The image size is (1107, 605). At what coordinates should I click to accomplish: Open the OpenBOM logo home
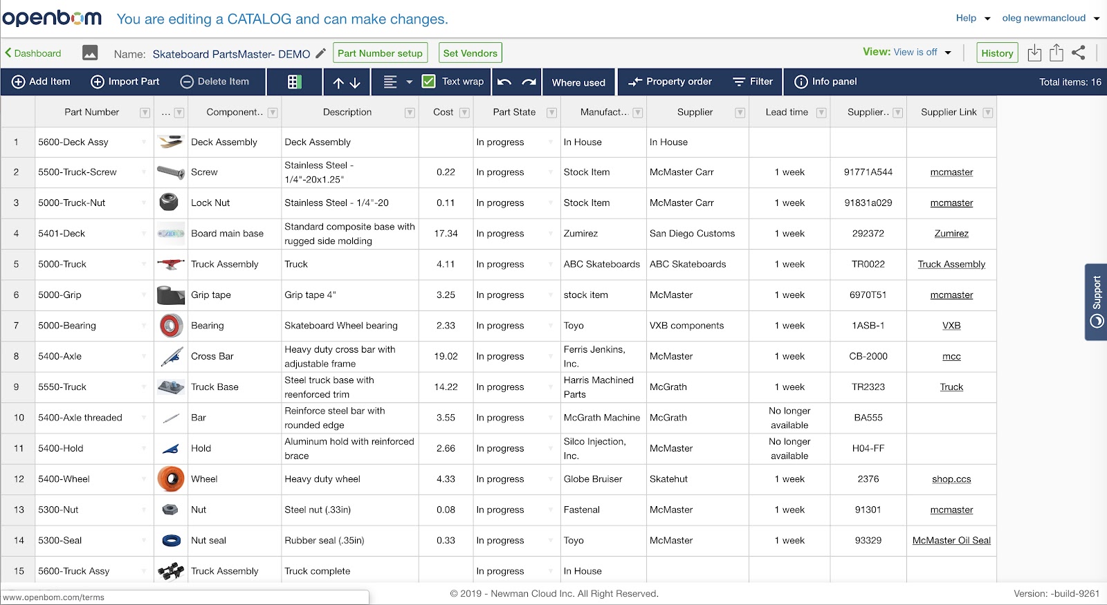click(x=52, y=18)
